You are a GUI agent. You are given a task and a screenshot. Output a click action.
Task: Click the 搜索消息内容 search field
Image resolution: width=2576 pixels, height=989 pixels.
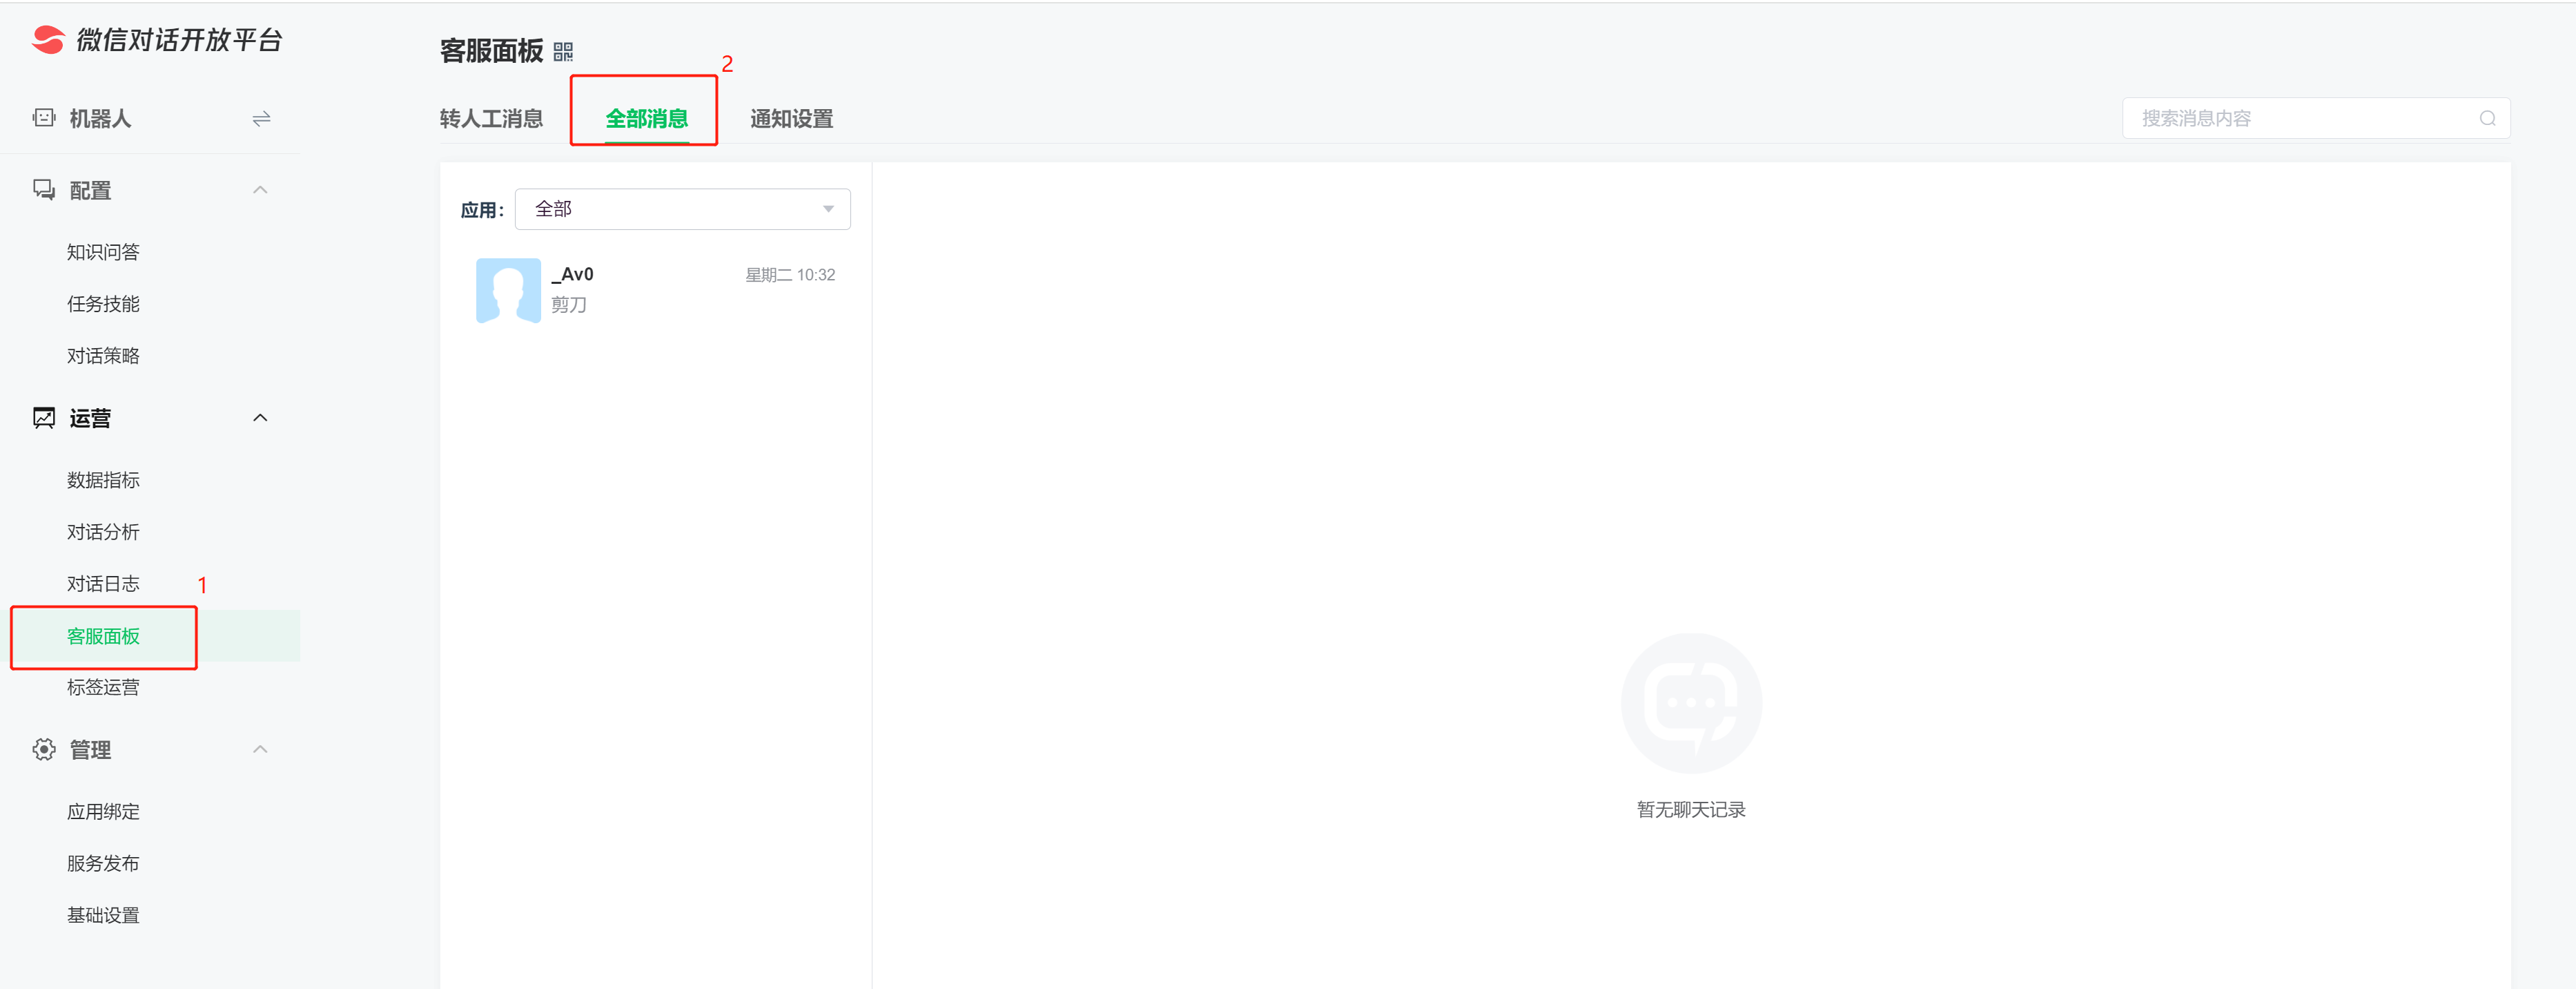[2316, 118]
